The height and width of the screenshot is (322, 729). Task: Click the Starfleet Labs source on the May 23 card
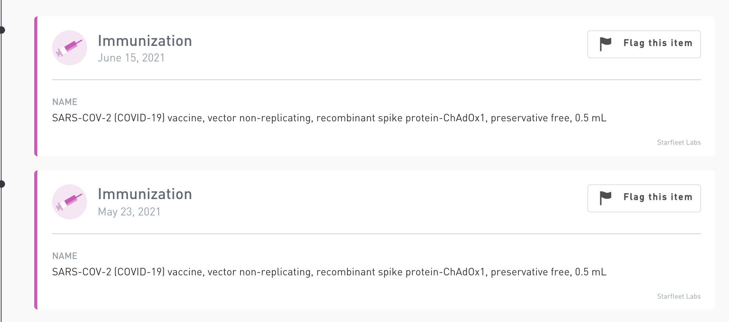pyautogui.click(x=678, y=296)
